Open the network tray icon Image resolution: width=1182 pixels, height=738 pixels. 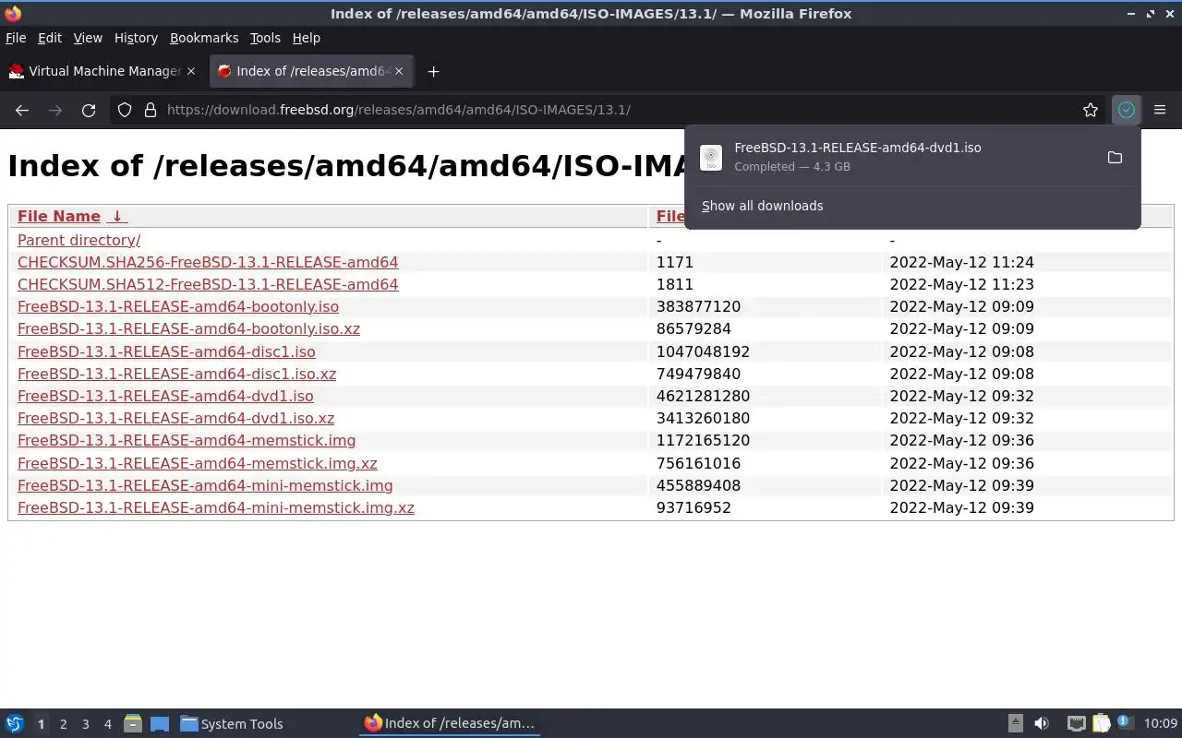pyautogui.click(x=1076, y=724)
